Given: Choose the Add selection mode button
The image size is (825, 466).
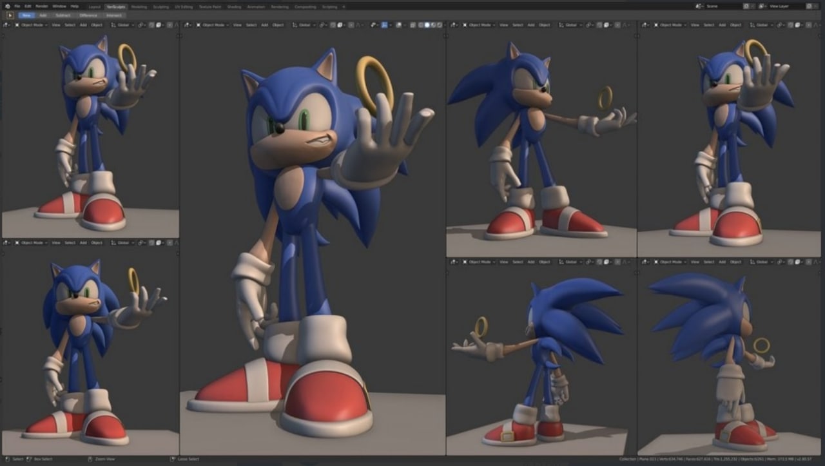Looking at the screenshot, I should pyautogui.click(x=43, y=15).
